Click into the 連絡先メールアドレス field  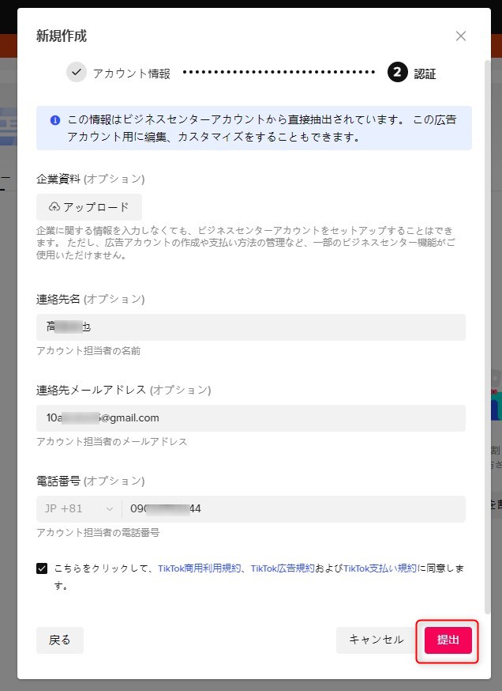tap(251, 418)
